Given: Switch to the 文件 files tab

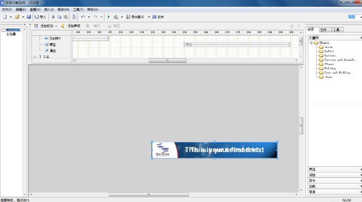Looking at the screenshot, I should coord(324,30).
